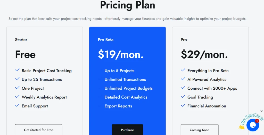The image size is (264, 135).
Task: Click the $19/mon. price heading
Action: pyautogui.click(x=121, y=55)
